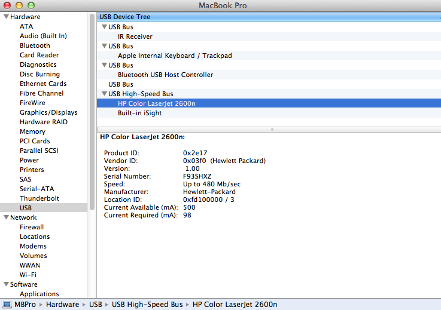Select Built-in iSight device

[139, 113]
